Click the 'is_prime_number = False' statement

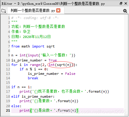tap(51, 74)
